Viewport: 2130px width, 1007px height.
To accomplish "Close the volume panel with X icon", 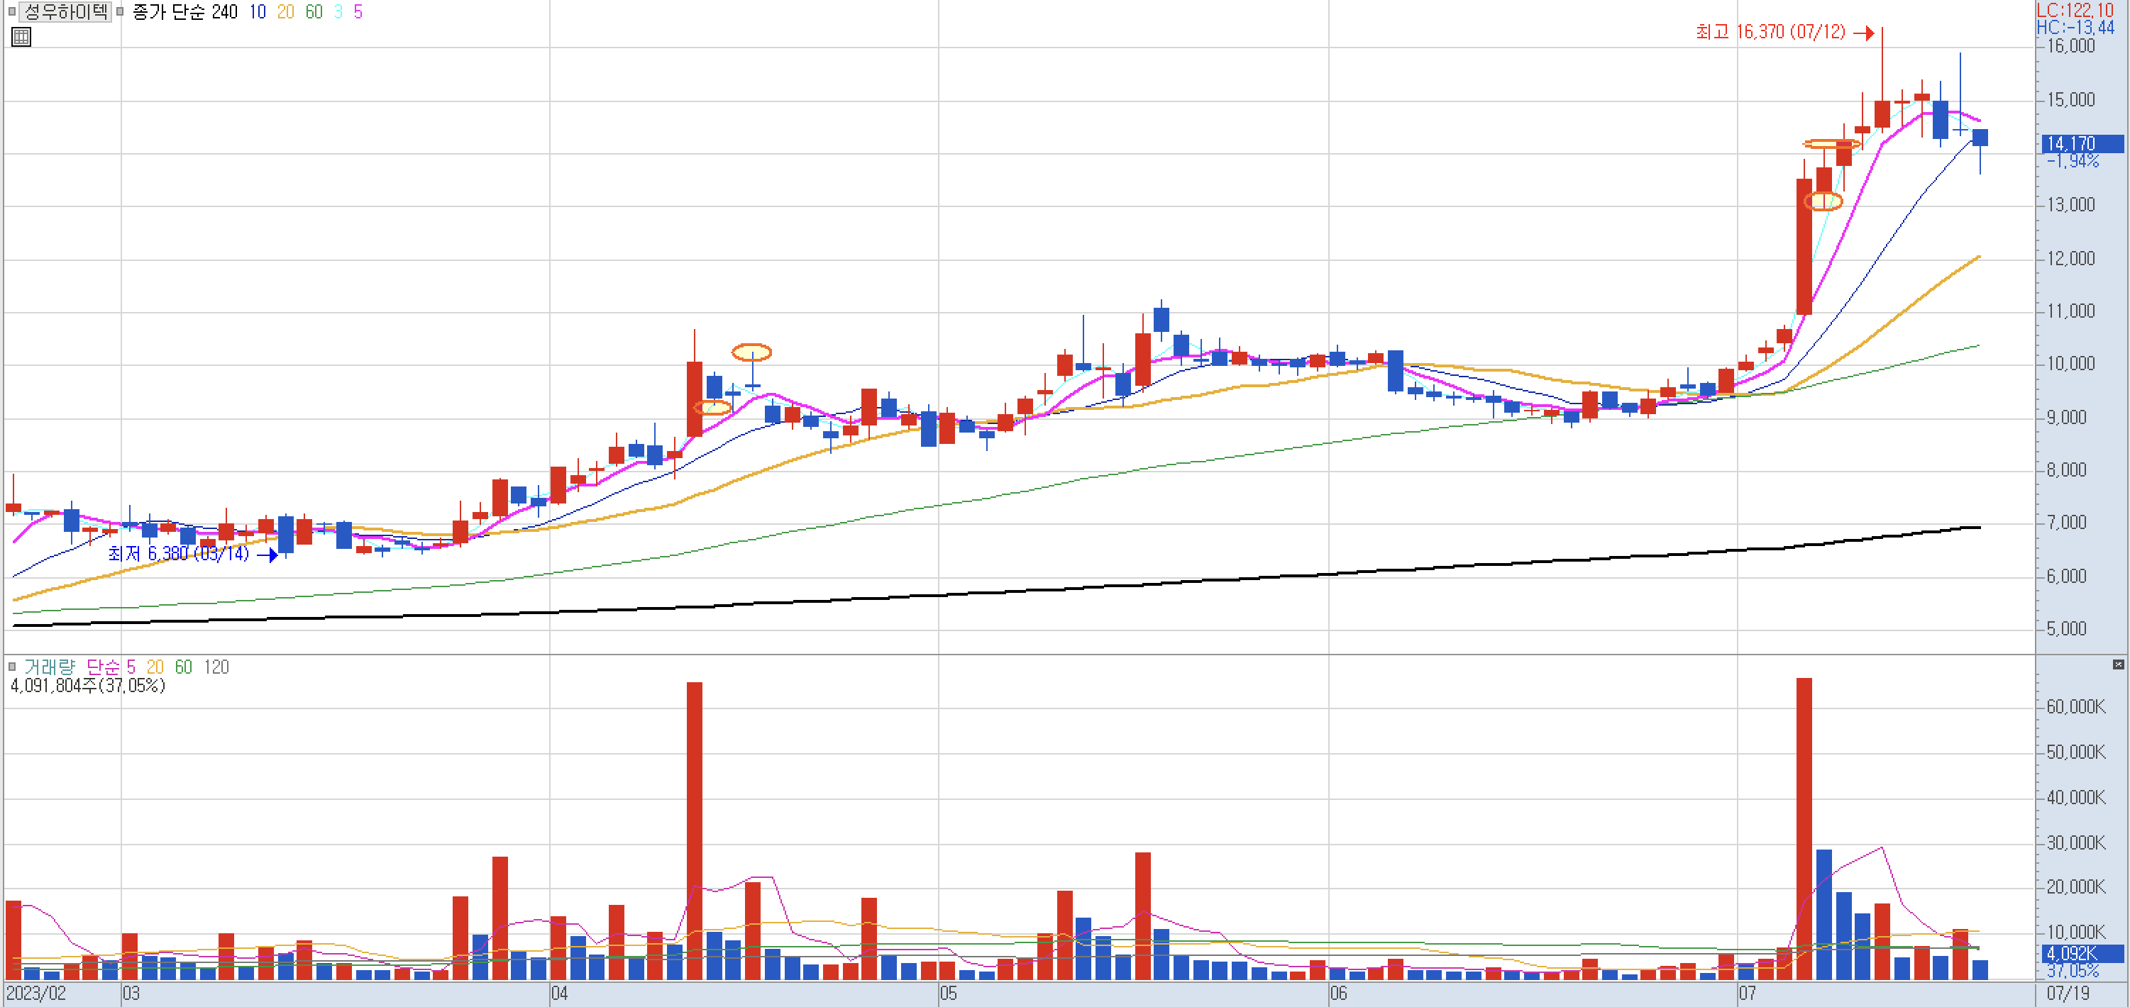I will coord(2118,664).
